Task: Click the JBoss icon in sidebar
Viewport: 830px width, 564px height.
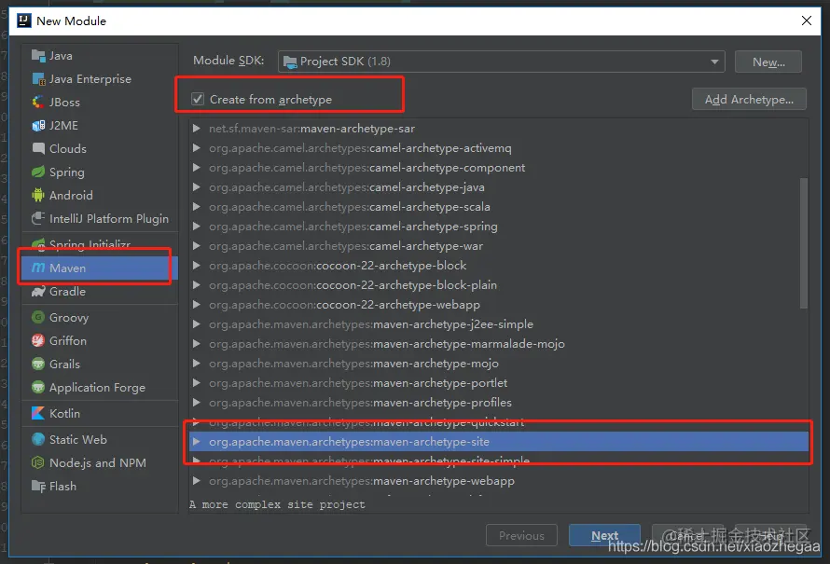Action: 38,103
